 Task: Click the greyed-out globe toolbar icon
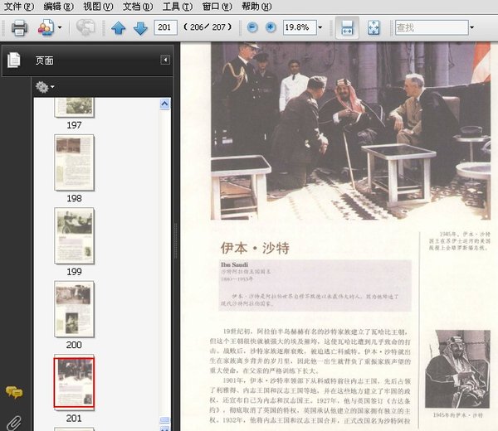coord(85,27)
